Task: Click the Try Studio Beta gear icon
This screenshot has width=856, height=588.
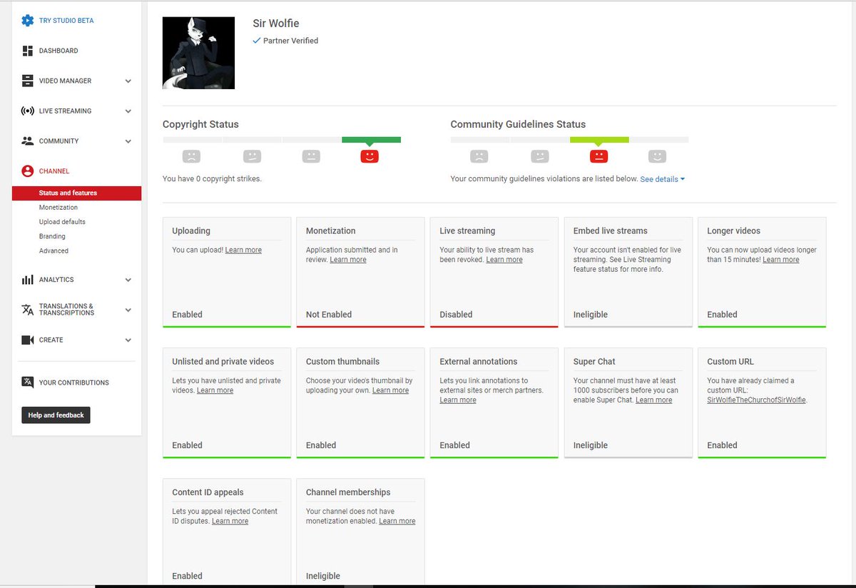Action: [28, 21]
